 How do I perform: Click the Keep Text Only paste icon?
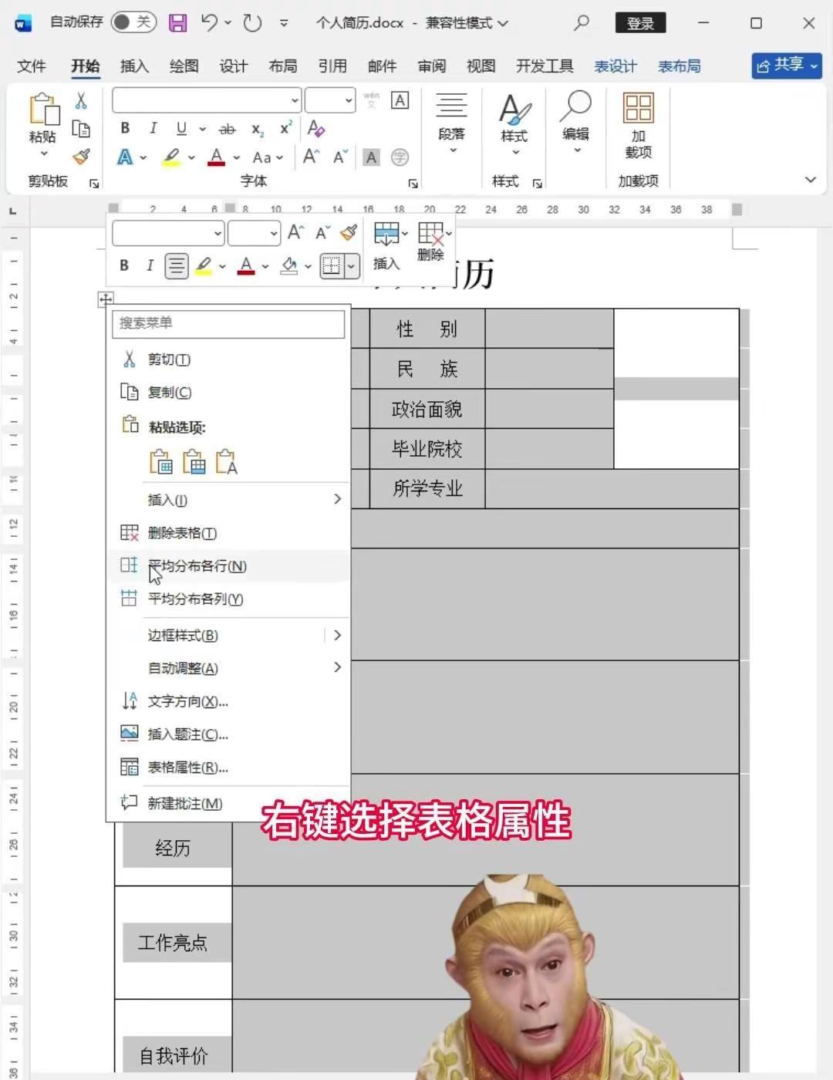pyautogui.click(x=226, y=461)
